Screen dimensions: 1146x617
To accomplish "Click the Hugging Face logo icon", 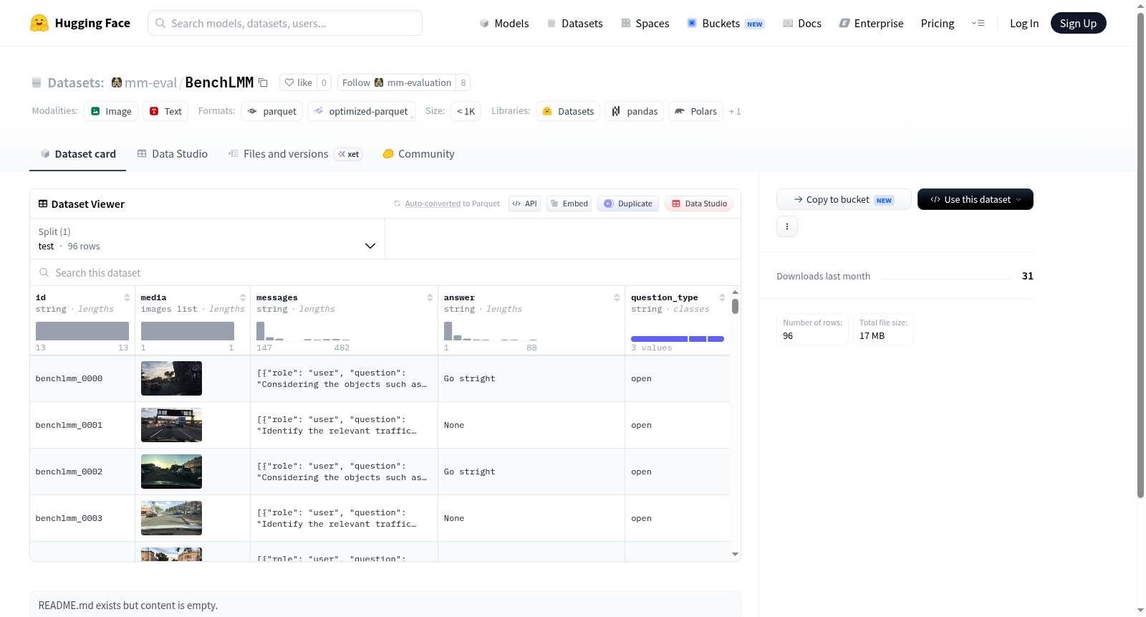I will [x=39, y=23].
